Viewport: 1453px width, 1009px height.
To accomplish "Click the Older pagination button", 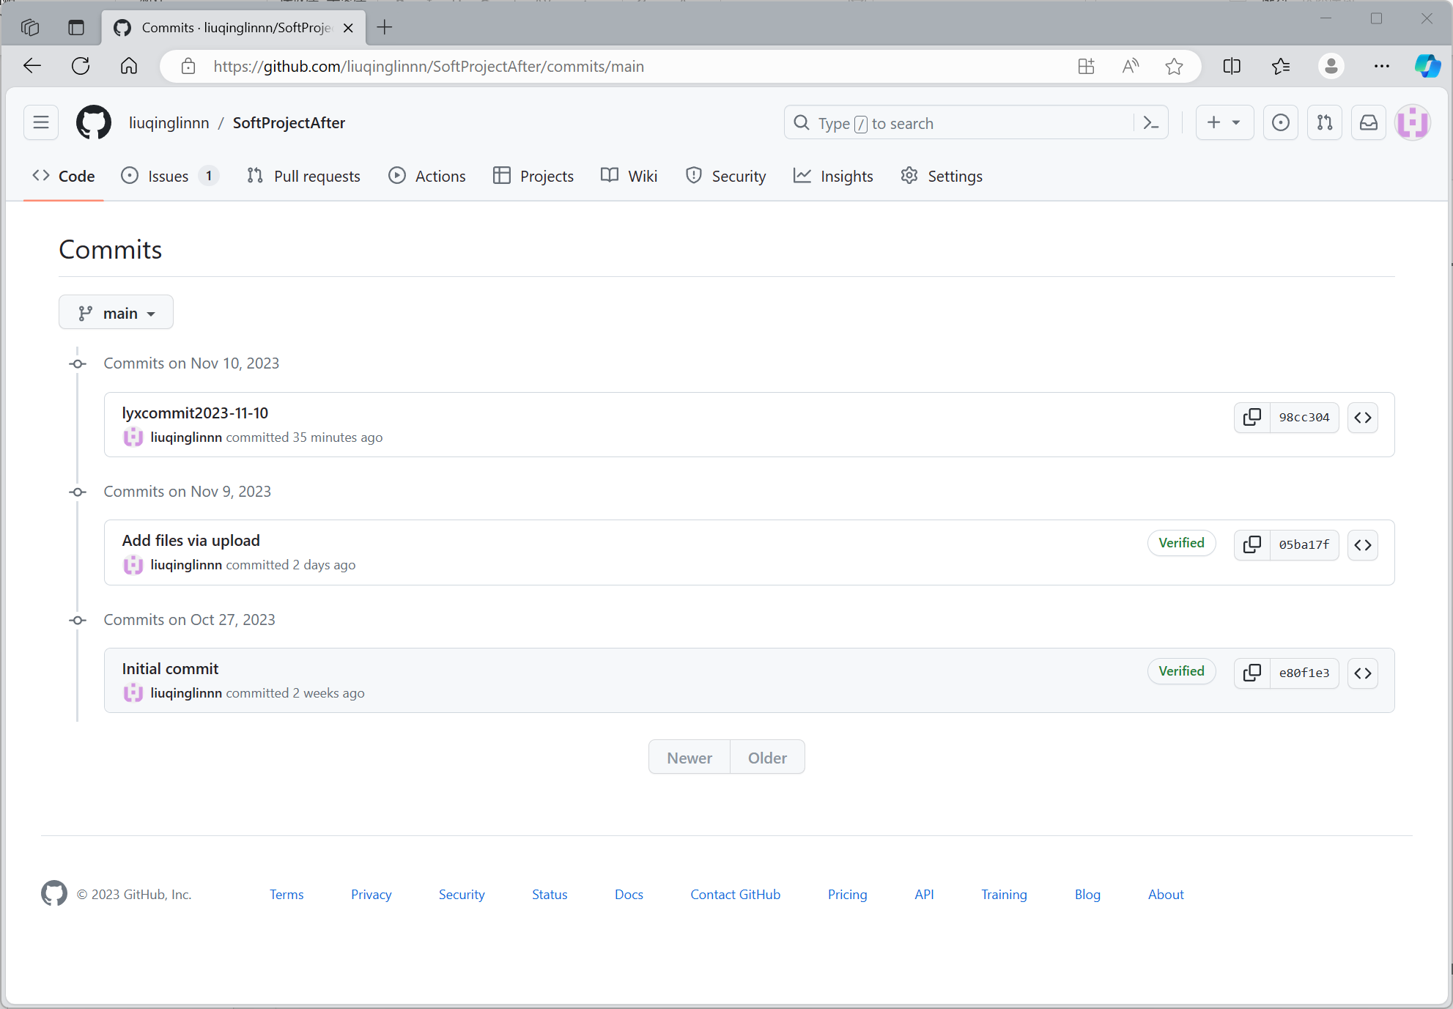I will [x=766, y=758].
